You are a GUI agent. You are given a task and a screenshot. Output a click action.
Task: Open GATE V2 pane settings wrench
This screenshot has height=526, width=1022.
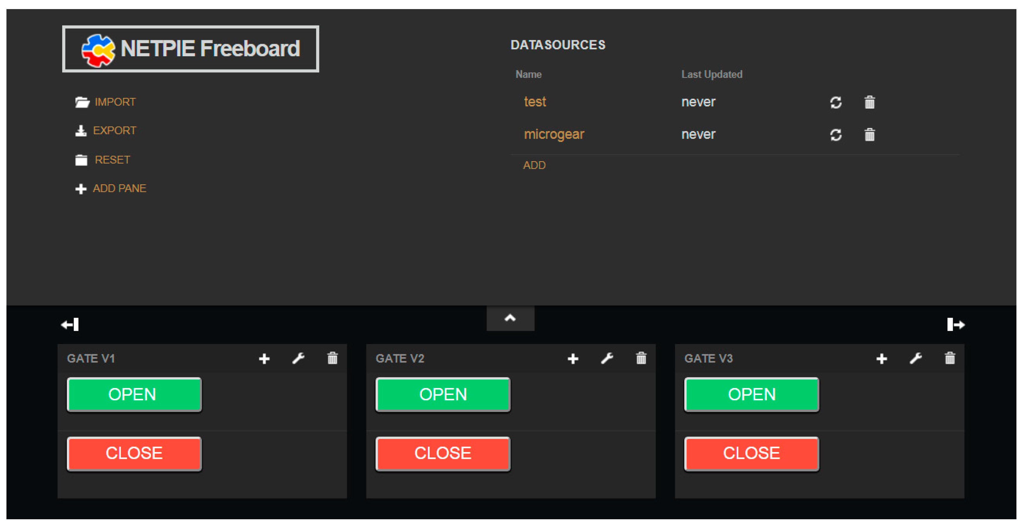coord(607,358)
